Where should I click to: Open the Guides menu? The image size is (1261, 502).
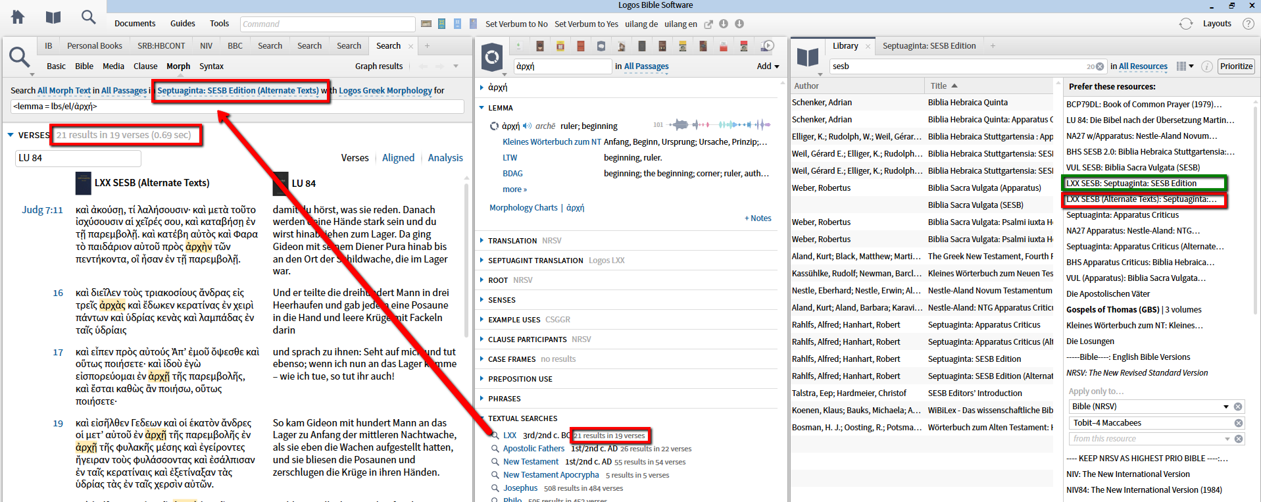coord(183,24)
